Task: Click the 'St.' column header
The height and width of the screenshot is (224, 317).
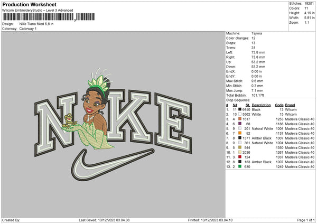Action: (x=248, y=105)
